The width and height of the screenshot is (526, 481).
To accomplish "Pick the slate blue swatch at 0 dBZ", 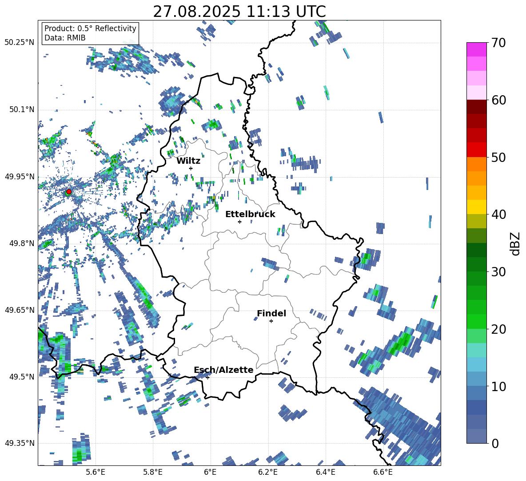I will click(x=476, y=437).
